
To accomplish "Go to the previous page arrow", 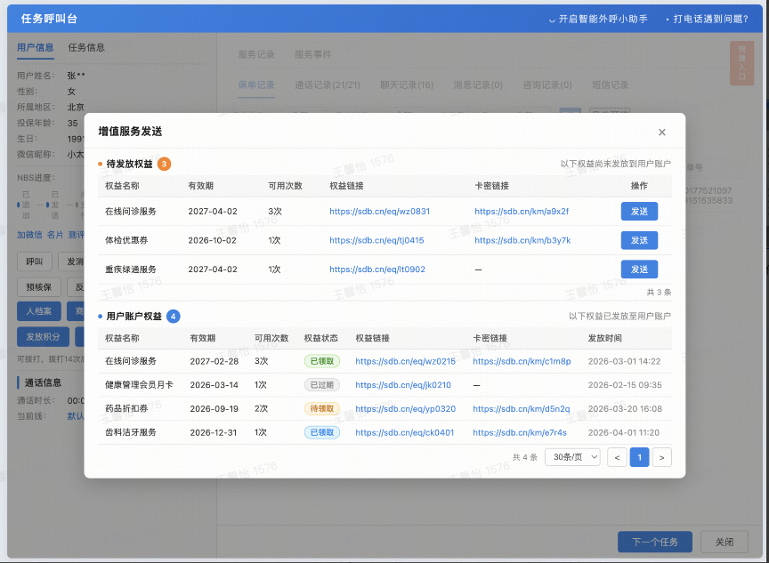I will click(x=616, y=457).
